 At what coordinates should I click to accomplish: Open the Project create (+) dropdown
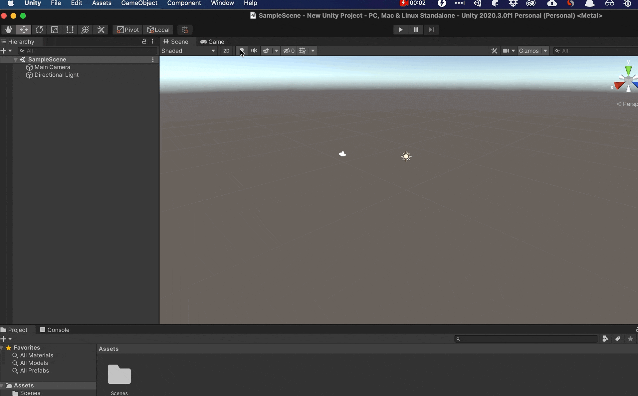6,339
